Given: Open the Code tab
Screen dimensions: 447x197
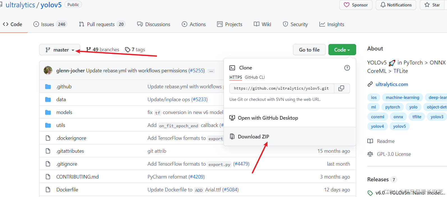Looking at the screenshot, I should [x=13, y=24].
